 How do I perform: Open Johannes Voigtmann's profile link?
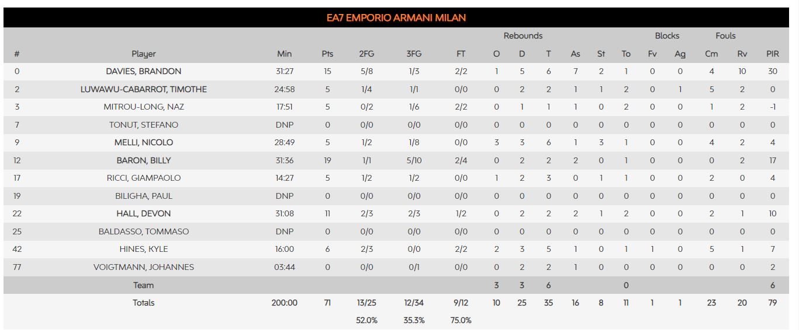(143, 267)
